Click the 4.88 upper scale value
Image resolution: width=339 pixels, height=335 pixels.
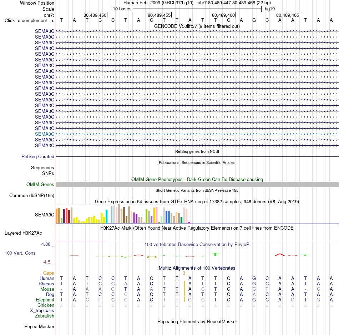[x=46, y=244]
